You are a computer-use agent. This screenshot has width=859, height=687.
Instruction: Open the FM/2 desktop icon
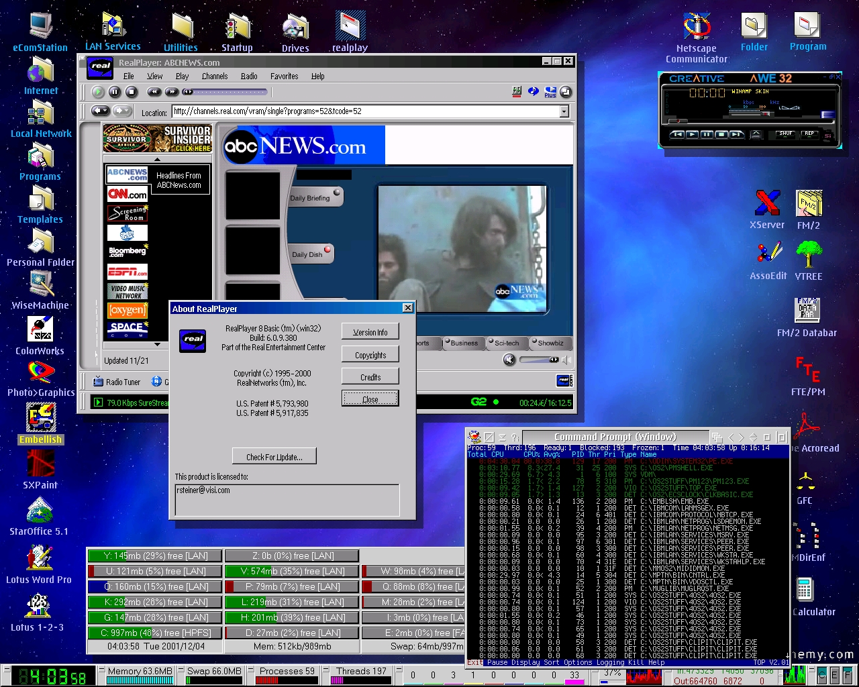pos(809,209)
